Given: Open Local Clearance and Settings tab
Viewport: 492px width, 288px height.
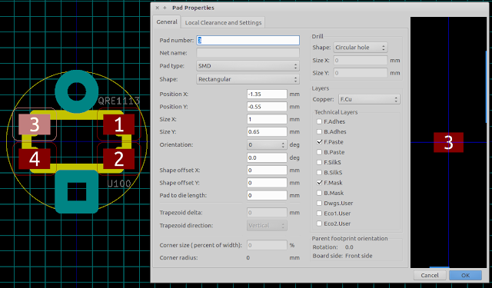Looking at the screenshot, I should (223, 22).
